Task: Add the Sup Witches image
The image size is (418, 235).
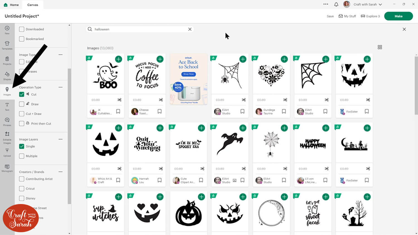Action: click(x=118, y=197)
